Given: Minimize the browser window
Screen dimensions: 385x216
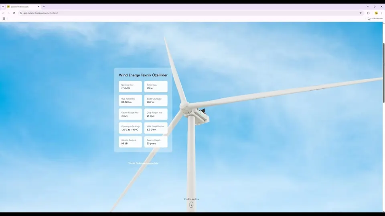Looking at the screenshot, I should click(368, 7).
